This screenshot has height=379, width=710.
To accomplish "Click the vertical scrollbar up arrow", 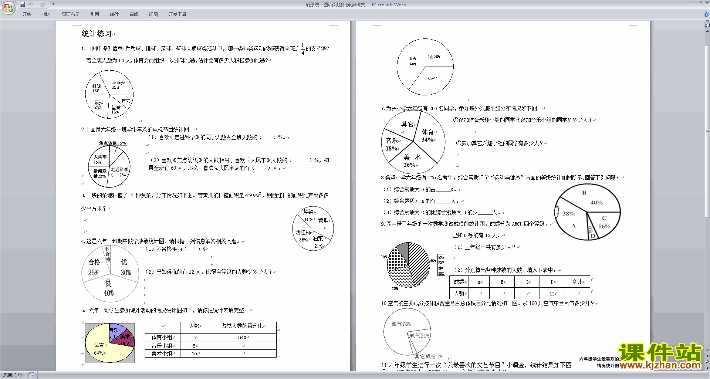I will [707, 31].
